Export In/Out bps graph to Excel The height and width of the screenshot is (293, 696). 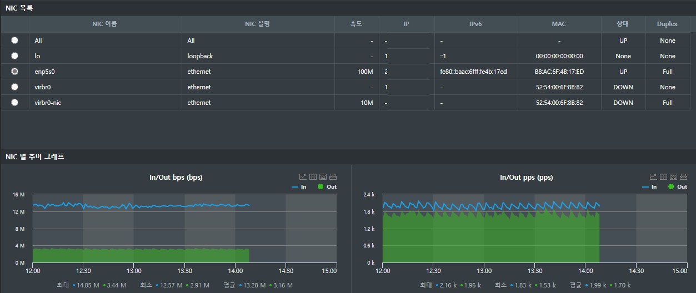(323, 176)
